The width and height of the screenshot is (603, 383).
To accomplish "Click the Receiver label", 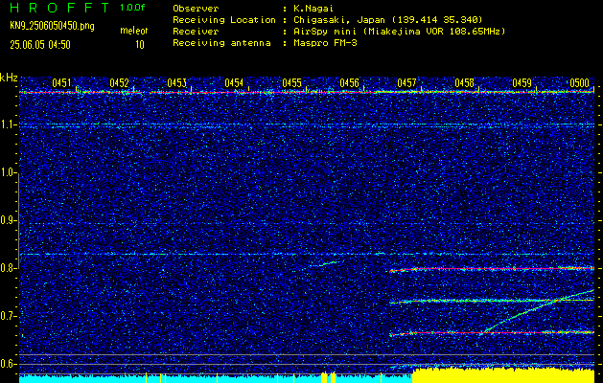I will click(197, 31).
